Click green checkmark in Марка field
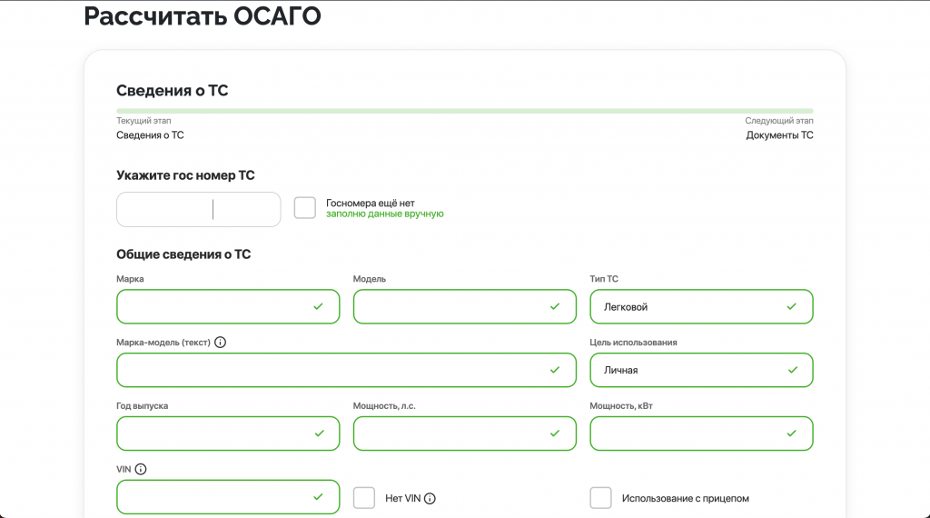Viewport: 930px width, 518px height. tap(318, 307)
